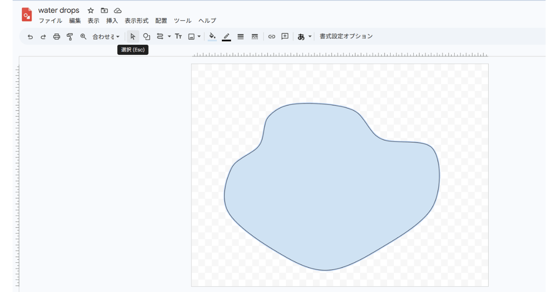Open the 合わせる zoom dropdown
The width and height of the screenshot is (558, 292).
[x=106, y=37]
